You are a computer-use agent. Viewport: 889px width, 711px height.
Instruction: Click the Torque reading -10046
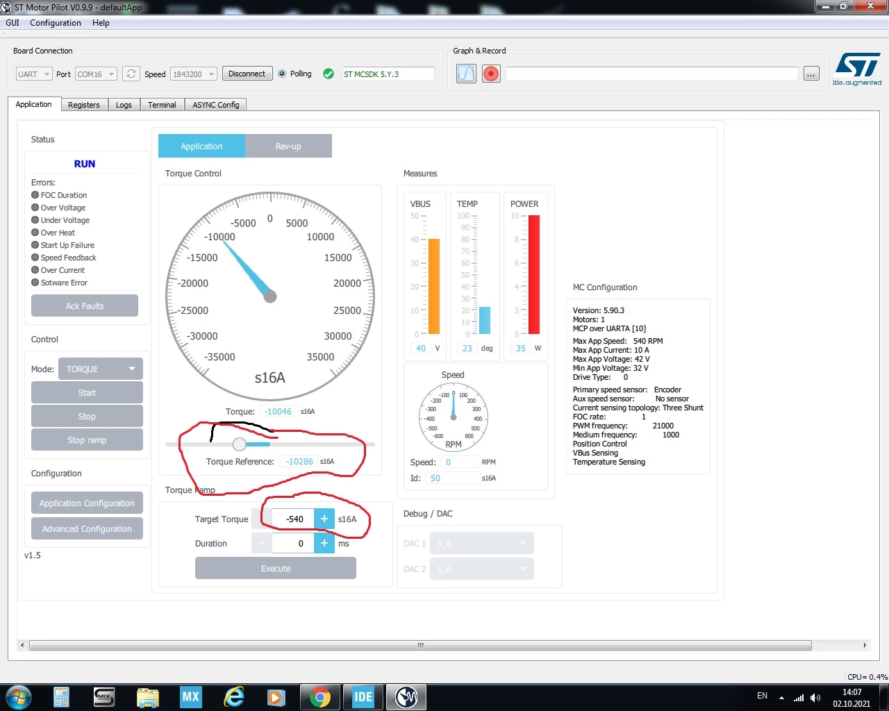pyautogui.click(x=278, y=411)
